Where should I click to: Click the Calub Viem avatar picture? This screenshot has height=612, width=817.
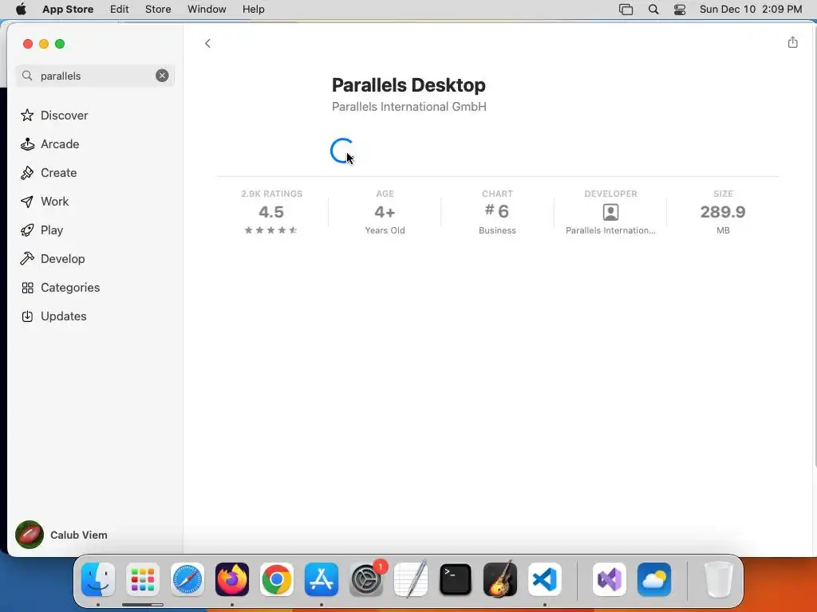point(30,535)
